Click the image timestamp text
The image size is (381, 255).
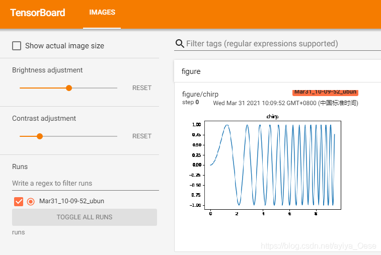tap(285, 103)
